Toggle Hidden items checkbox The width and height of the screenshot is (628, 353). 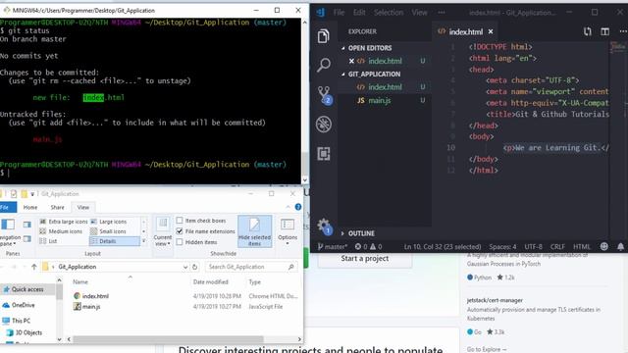click(180, 242)
